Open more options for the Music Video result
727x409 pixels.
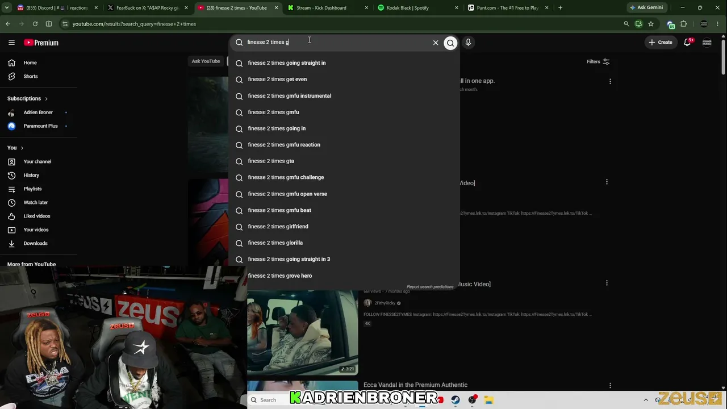click(607, 283)
